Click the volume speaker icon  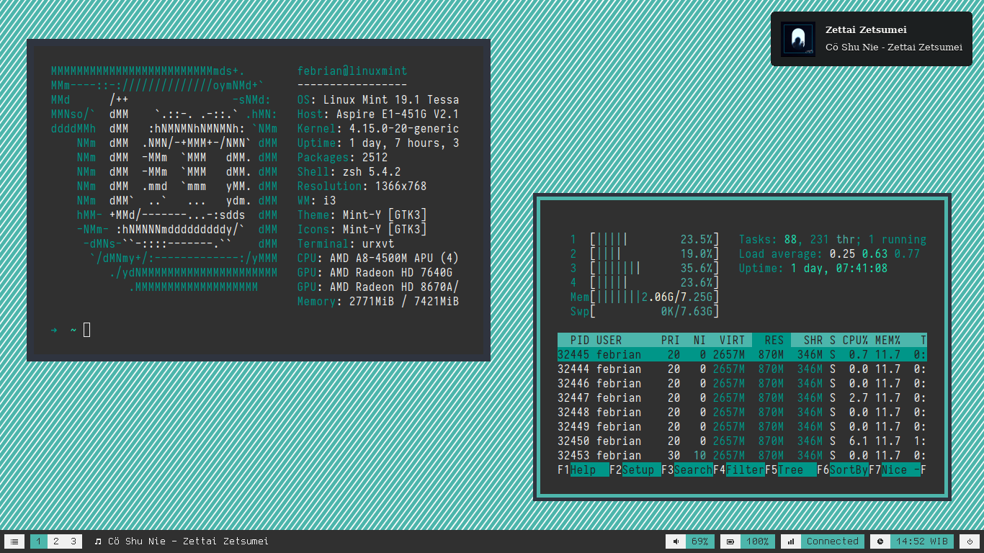tap(676, 541)
